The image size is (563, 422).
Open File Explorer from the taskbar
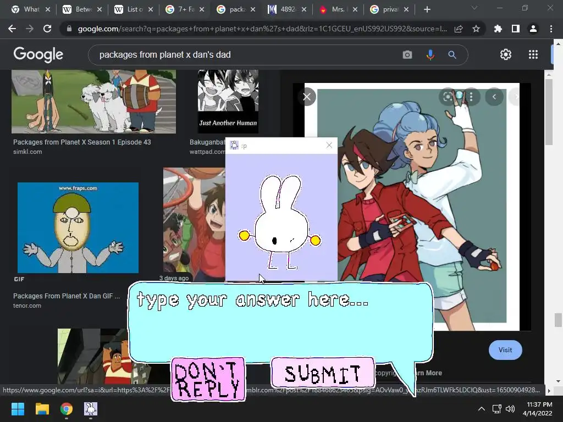point(42,409)
